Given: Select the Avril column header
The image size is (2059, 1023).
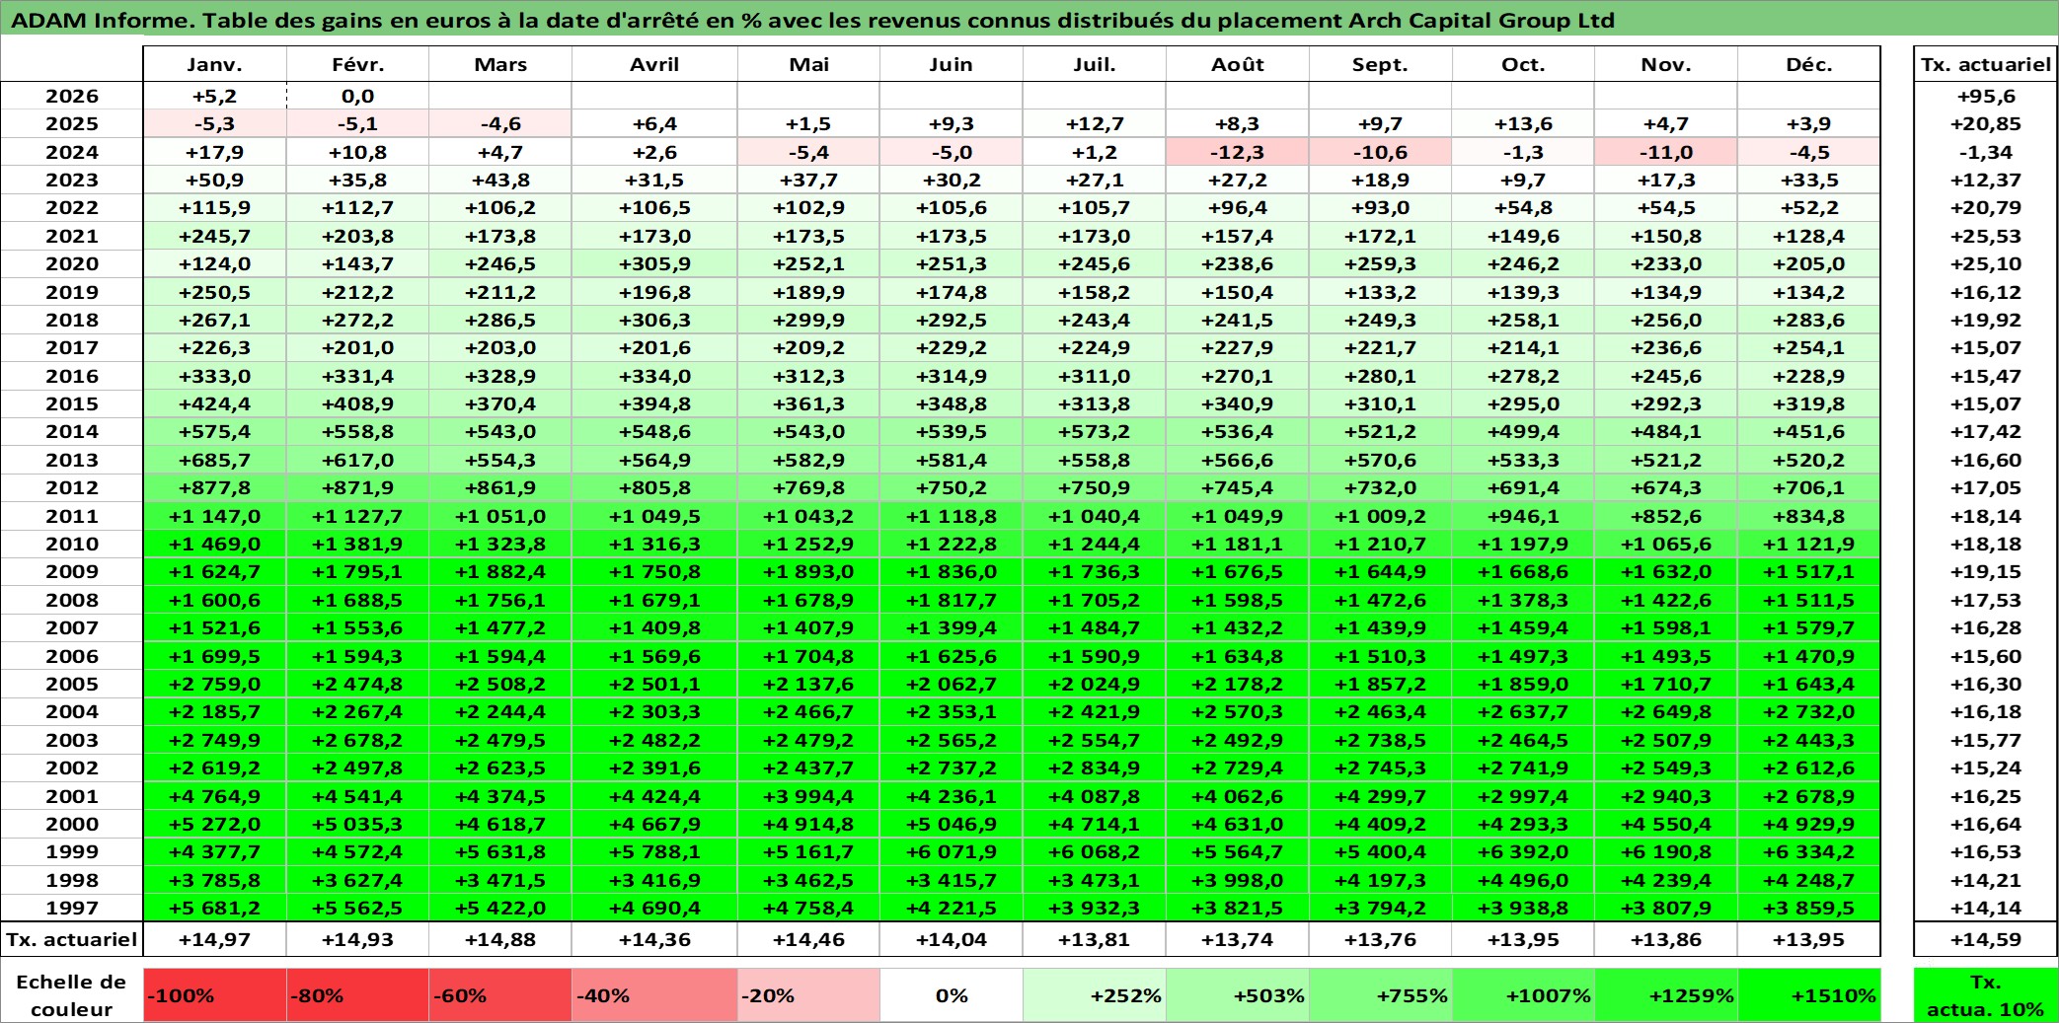Looking at the screenshot, I should click(x=654, y=64).
